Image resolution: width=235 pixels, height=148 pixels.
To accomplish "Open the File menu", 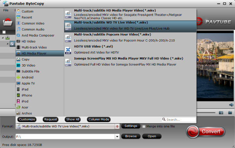I will pyautogui.click(x=6, y=10).
